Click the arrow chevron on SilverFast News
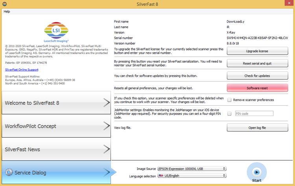Image resolution: width=295 pixels, height=186 pixels. click(x=107, y=149)
